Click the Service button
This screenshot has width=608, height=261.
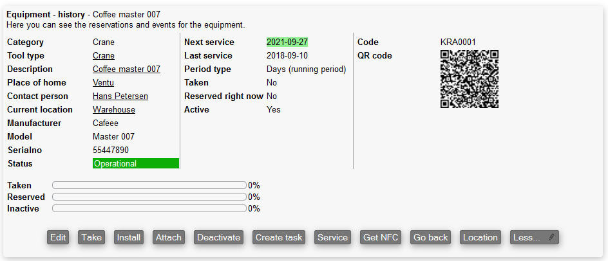(x=332, y=237)
